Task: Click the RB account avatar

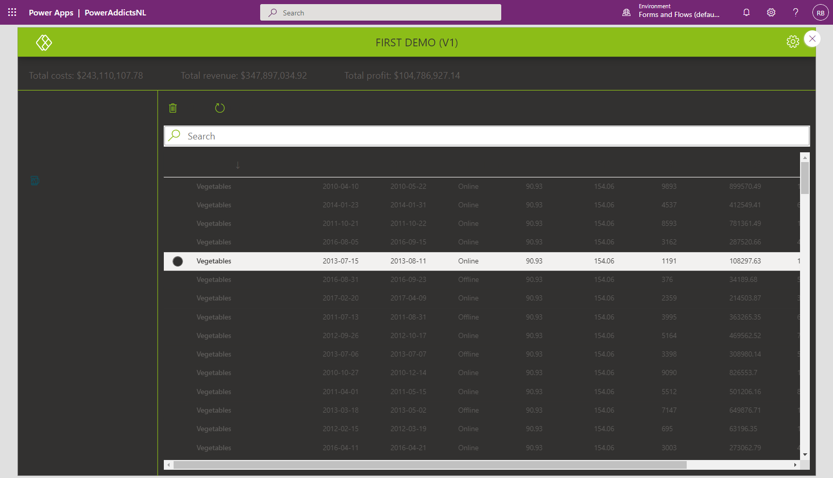Action: tap(820, 12)
